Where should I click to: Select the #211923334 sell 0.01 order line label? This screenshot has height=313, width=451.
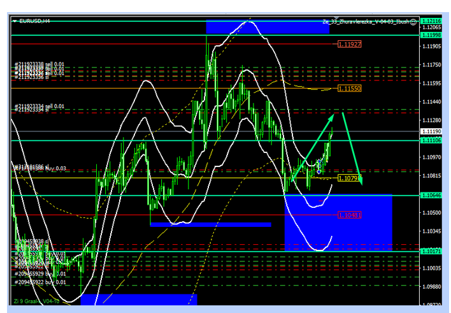[x=39, y=106]
